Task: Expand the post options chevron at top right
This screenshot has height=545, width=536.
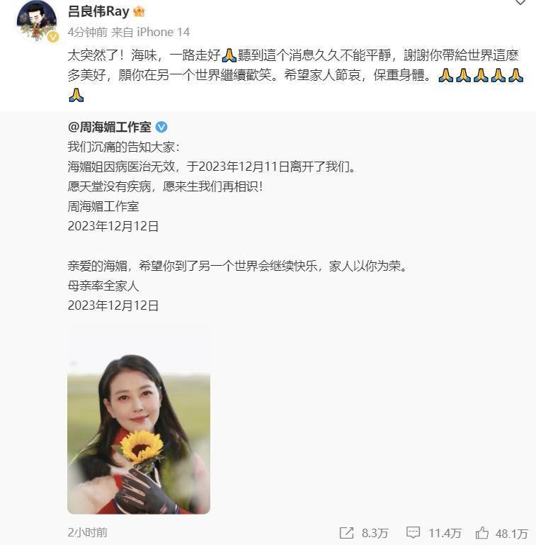Action: click(x=520, y=2)
